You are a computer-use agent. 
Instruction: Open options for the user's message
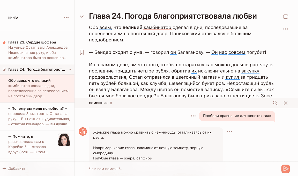pyautogui.click(x=193, y=116)
